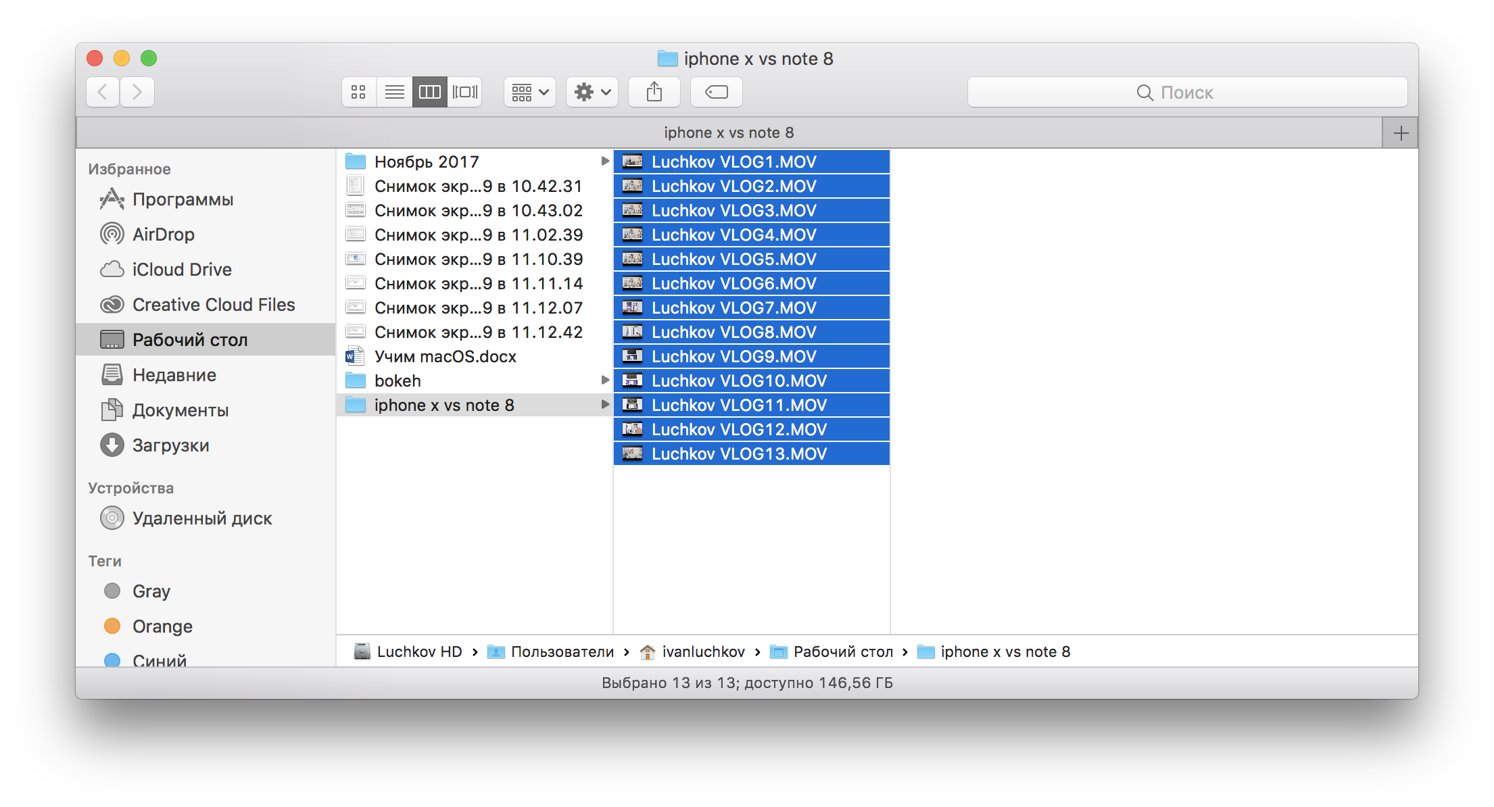Open Creative Cloud Files sidebar item

tap(214, 305)
